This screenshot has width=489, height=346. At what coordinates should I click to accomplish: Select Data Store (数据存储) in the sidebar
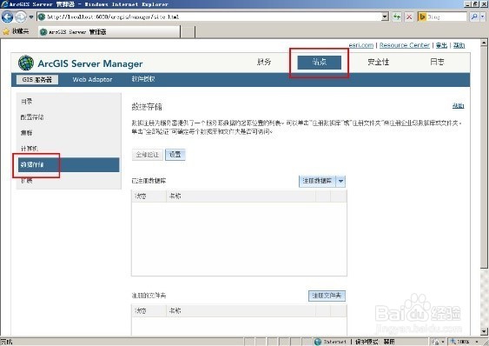tap(69, 164)
